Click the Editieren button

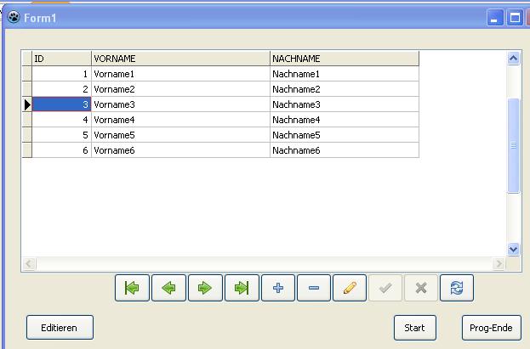pyautogui.click(x=60, y=327)
